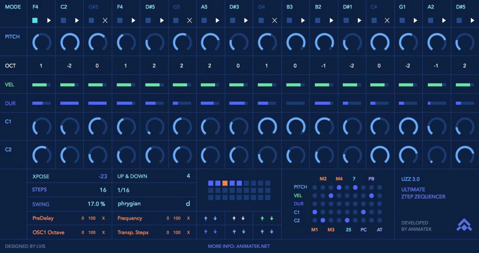The image size is (479, 253).
Task: Click the G#3 note label in the header
Action: [93, 7]
